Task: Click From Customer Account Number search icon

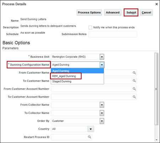Action: pyautogui.click(x=134, y=89)
